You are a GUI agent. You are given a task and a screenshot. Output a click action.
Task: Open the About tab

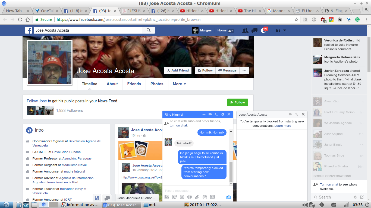pos(112,84)
